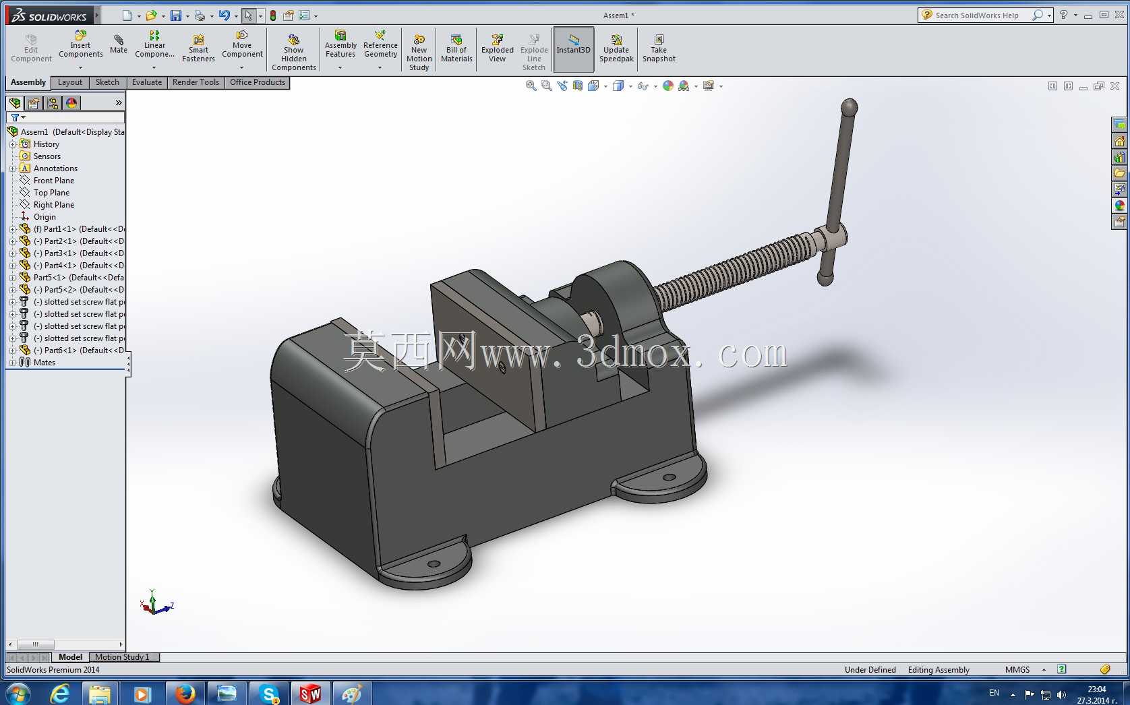This screenshot has width=1130, height=705.
Task: Click the Insert Components tool
Action: point(80,44)
